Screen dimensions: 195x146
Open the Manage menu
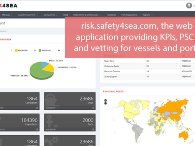tap(7, 15)
